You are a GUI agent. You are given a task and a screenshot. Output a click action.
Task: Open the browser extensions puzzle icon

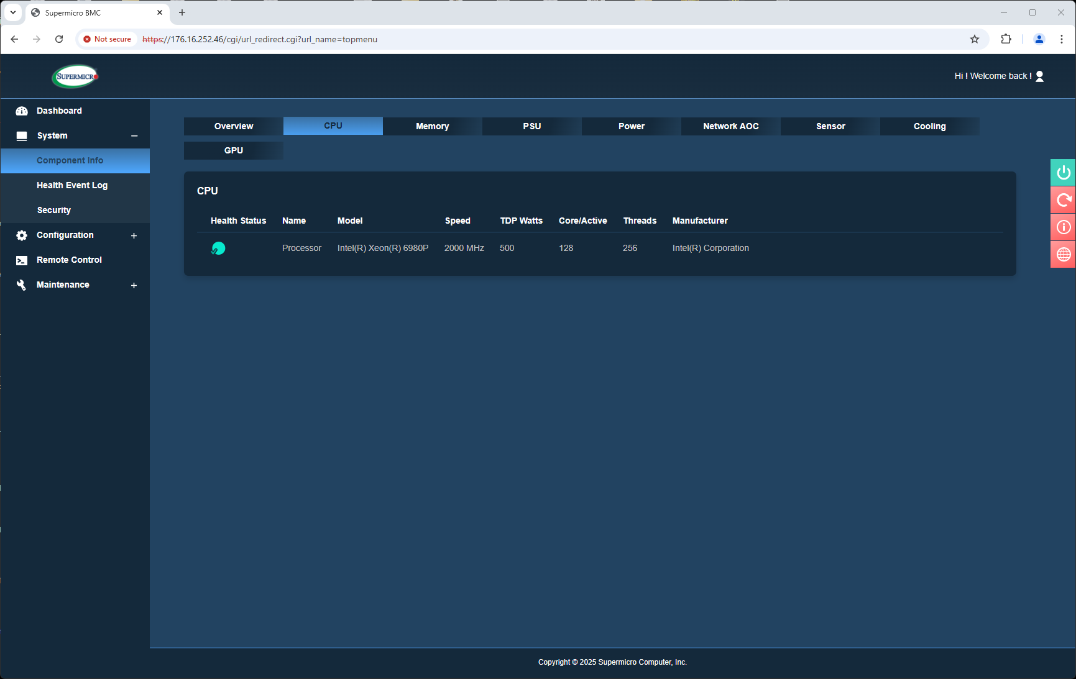1006,39
